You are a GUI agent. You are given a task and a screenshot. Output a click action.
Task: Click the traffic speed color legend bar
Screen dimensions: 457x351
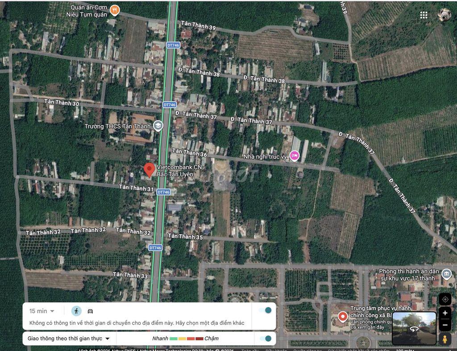click(x=186, y=339)
